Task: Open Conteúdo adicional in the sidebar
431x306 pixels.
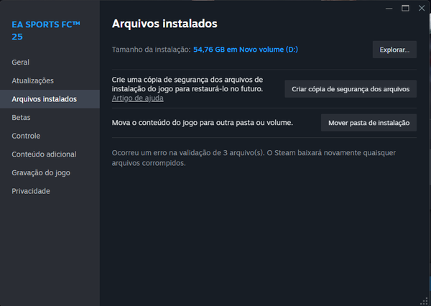Action: coord(50,154)
